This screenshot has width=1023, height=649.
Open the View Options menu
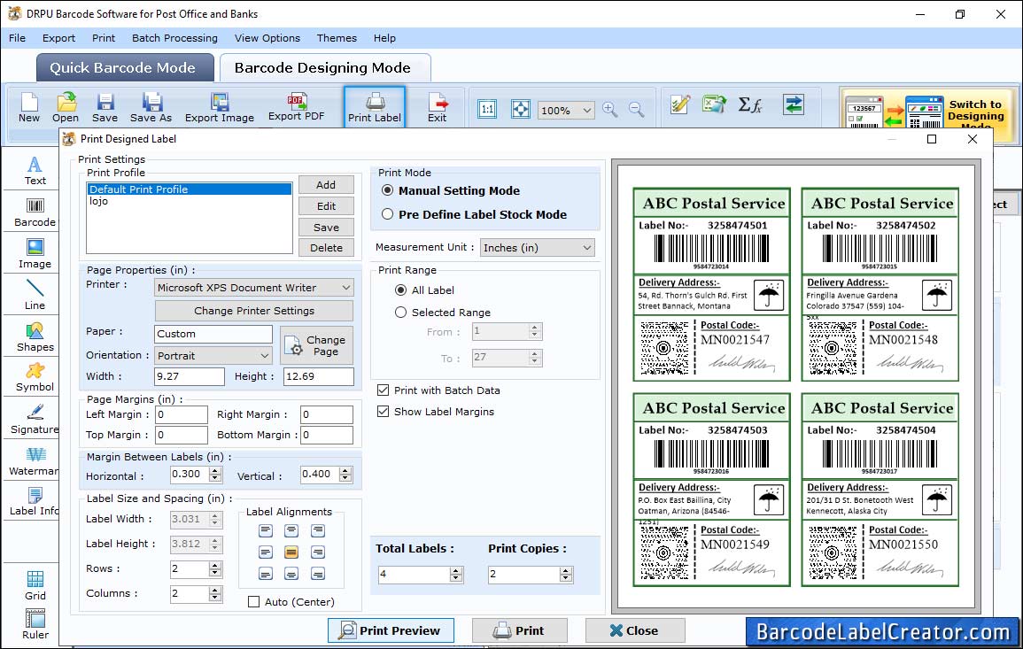267,38
